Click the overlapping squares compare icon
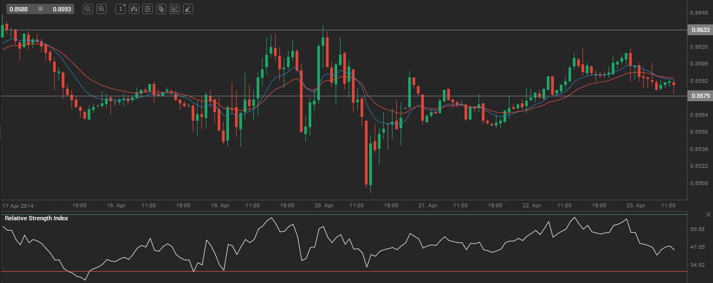713x283 pixels. [161, 9]
